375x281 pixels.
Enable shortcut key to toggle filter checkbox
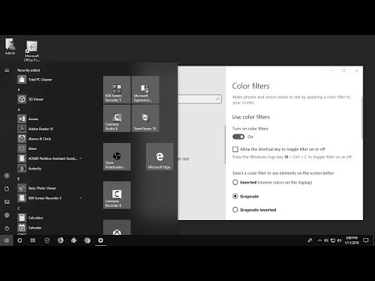235,149
